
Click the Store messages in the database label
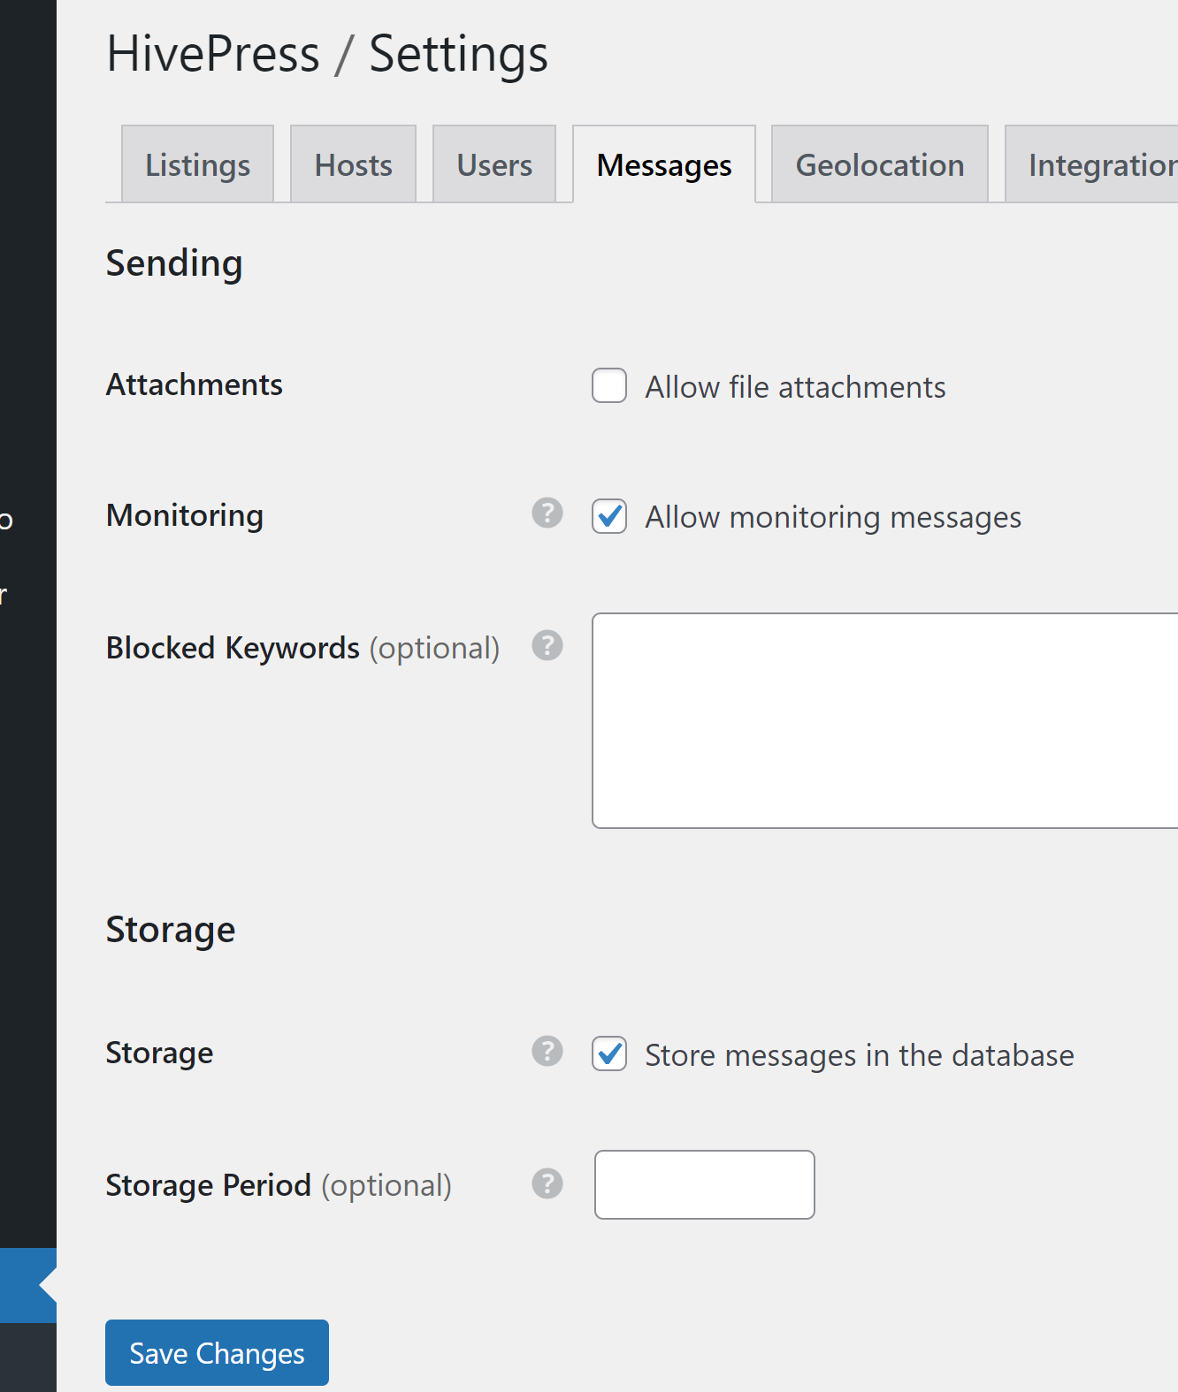click(x=860, y=1055)
